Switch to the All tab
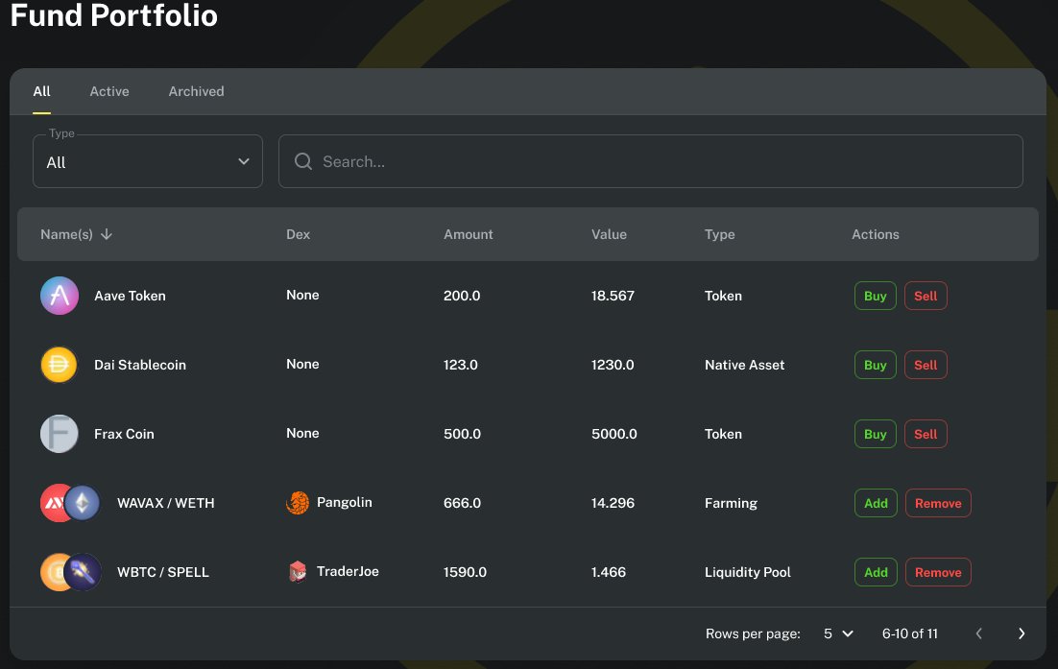Viewport: 1058px width, 669px height. [42, 92]
